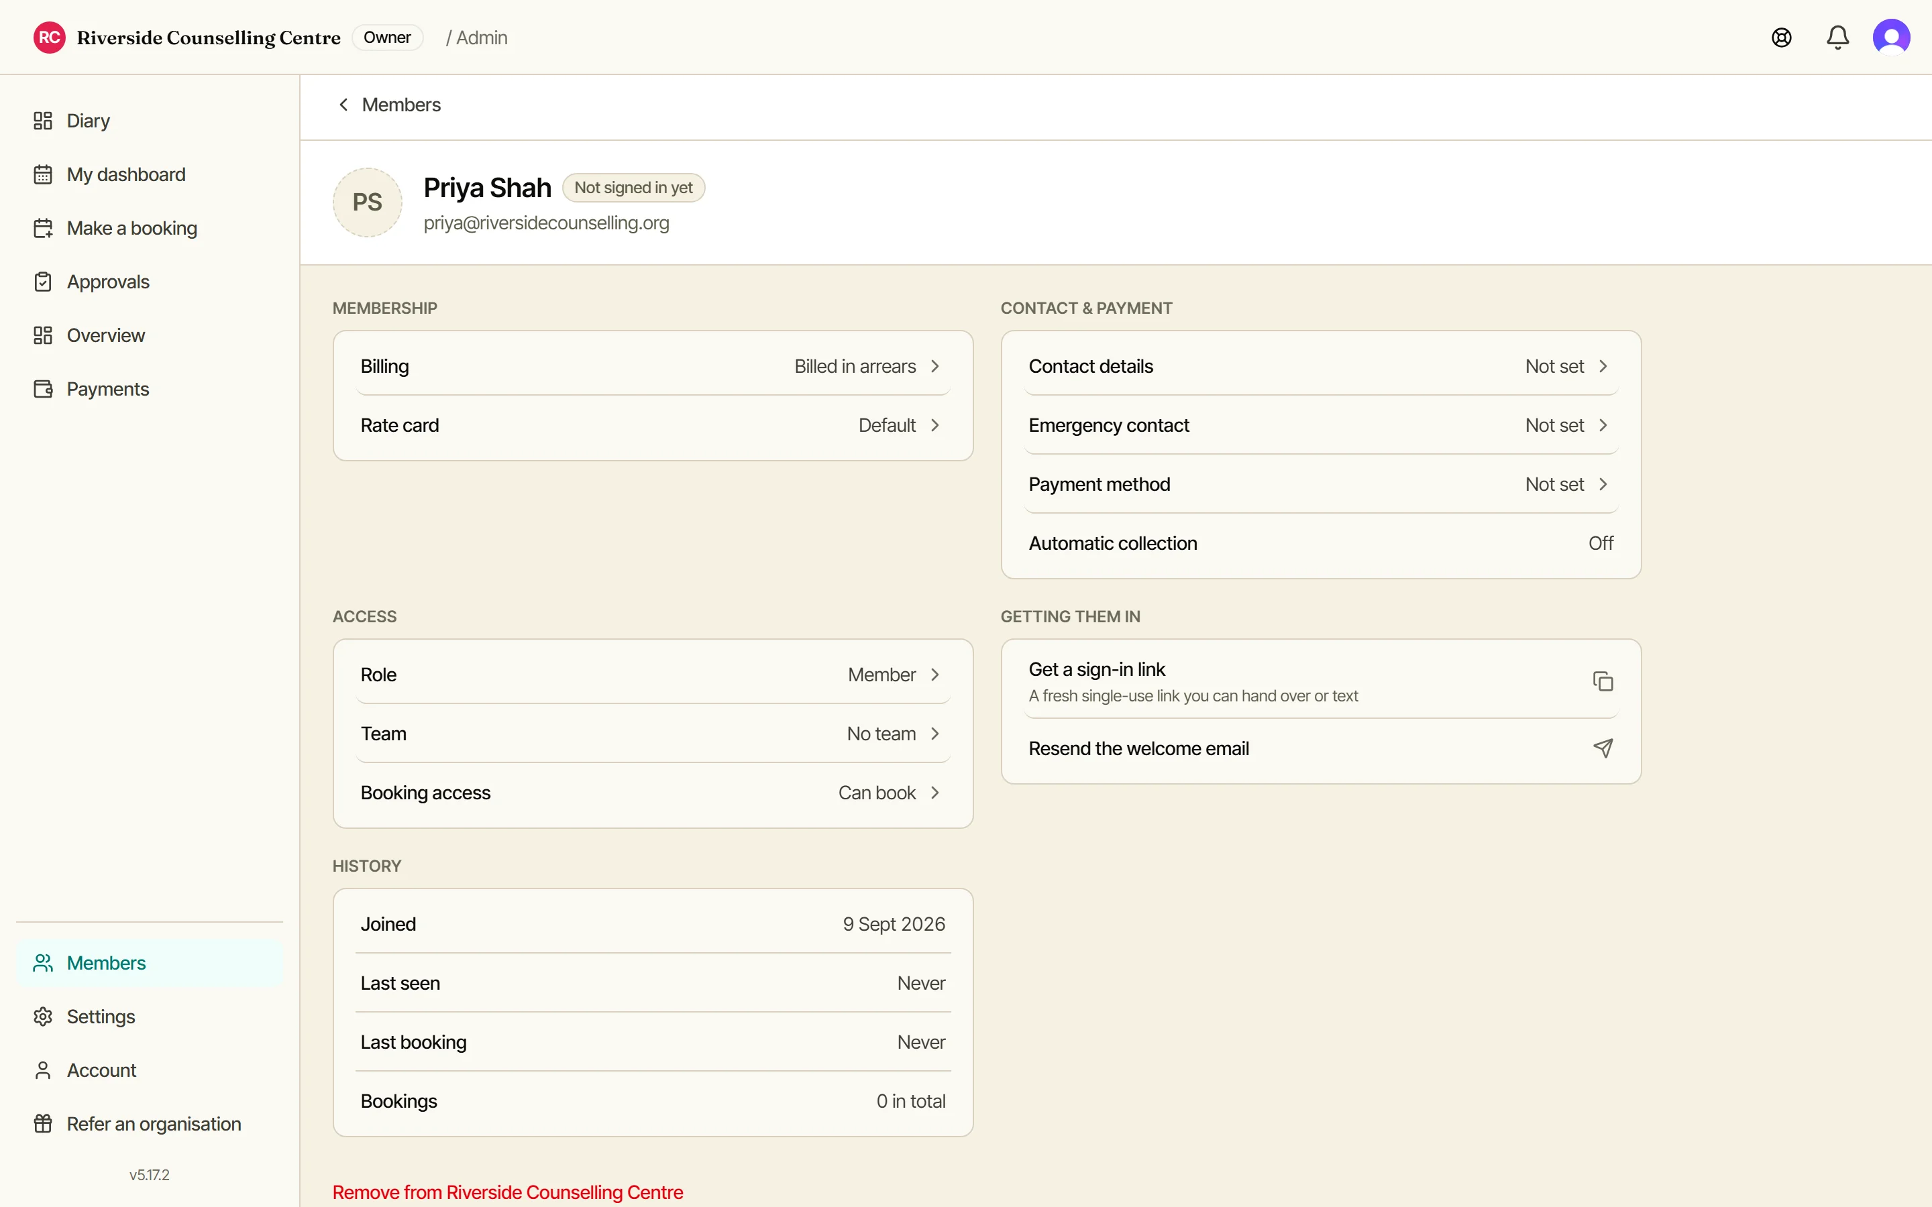The height and width of the screenshot is (1207, 1932).
Task: Open the notifications bell
Action: pos(1837,38)
